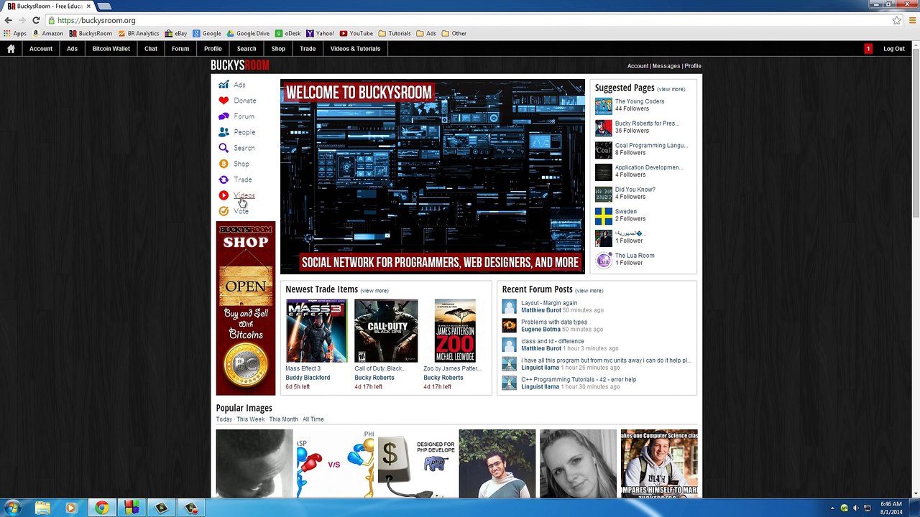The width and height of the screenshot is (920, 517).
Task: Open the Zoo book cover thumbnail
Action: point(455,331)
